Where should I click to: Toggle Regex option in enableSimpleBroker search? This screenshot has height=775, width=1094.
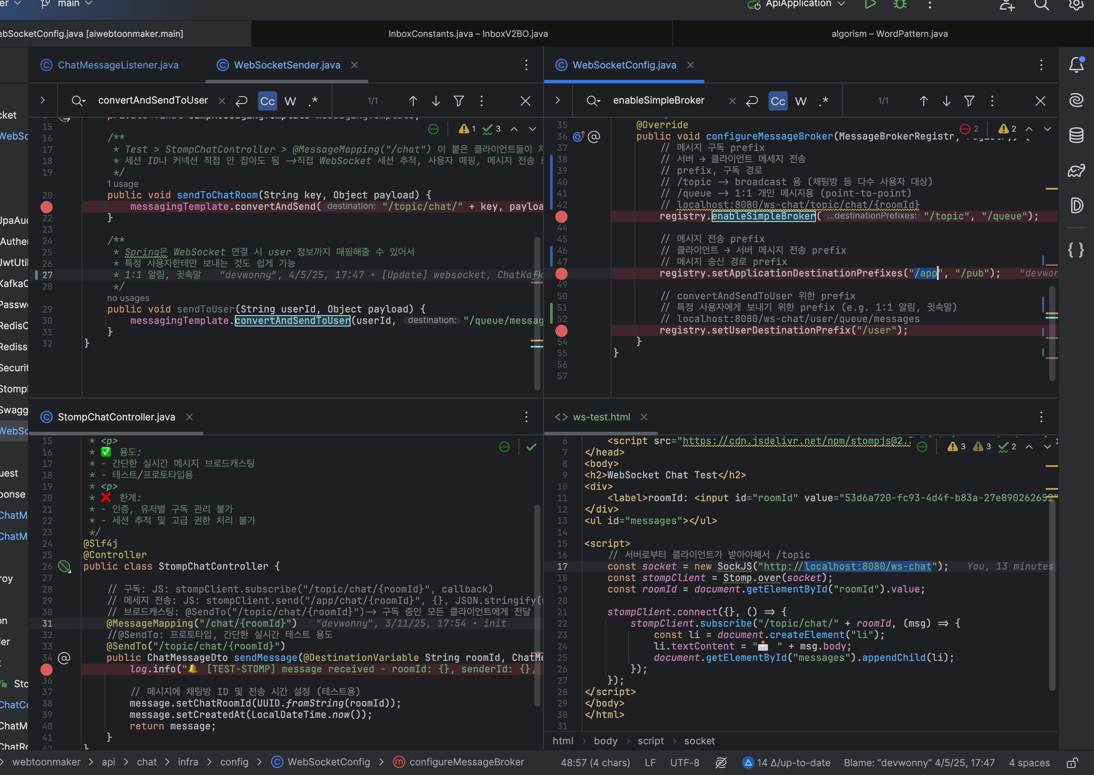coord(824,100)
